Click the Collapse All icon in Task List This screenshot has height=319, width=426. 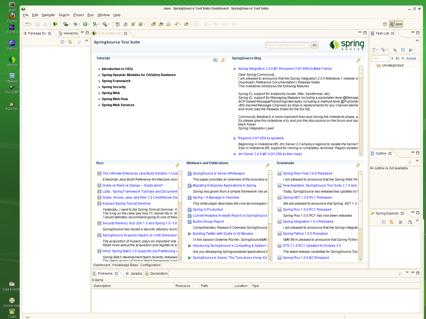403,50
